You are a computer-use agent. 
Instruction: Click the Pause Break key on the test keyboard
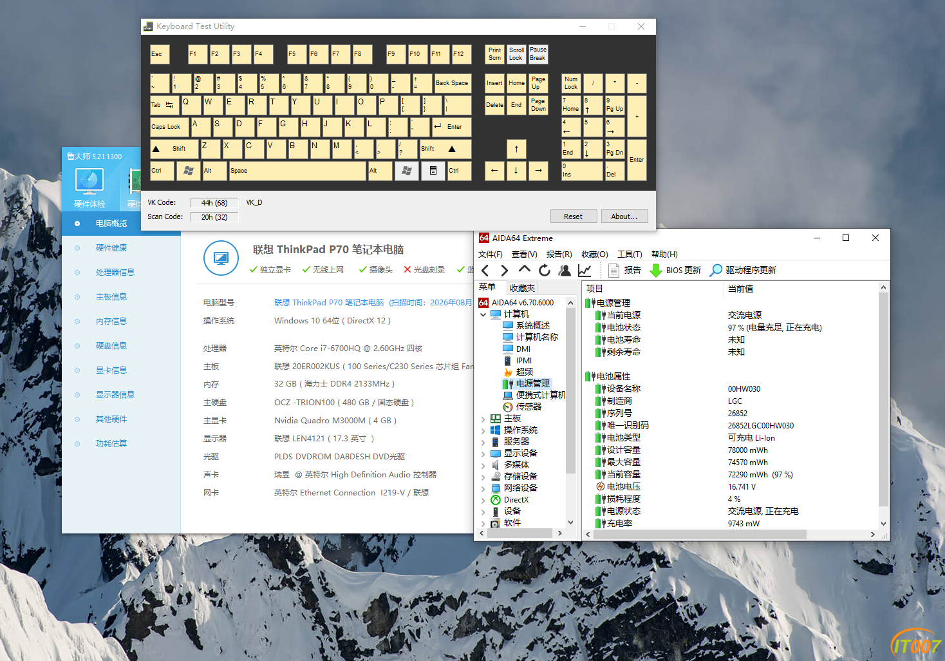tap(538, 54)
